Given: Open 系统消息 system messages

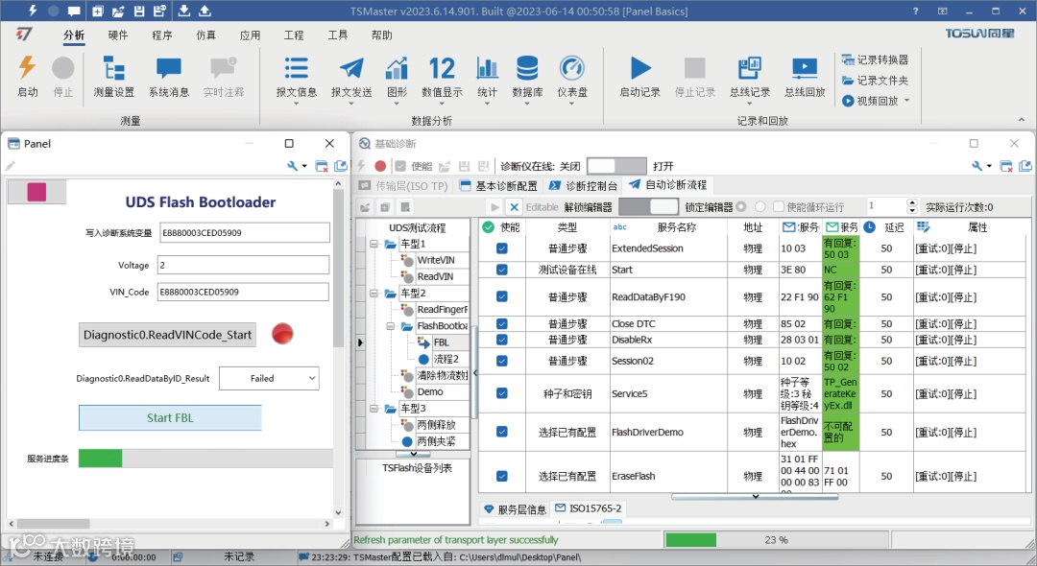Looking at the screenshot, I should tap(169, 76).
